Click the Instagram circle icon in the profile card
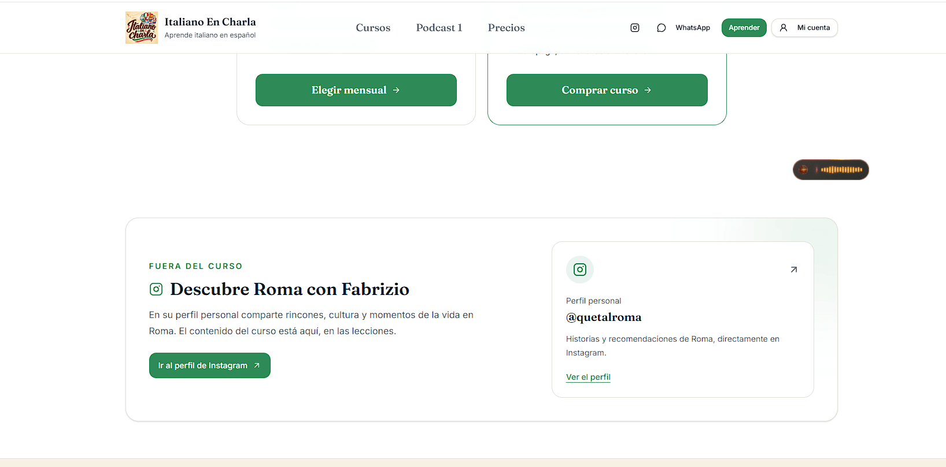Image resolution: width=946 pixels, height=467 pixels. point(580,270)
